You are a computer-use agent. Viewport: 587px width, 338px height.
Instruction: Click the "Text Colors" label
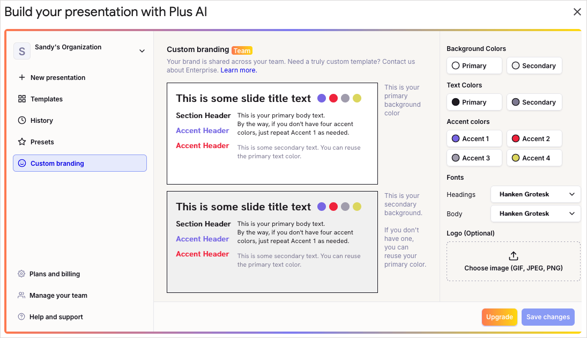464,85
